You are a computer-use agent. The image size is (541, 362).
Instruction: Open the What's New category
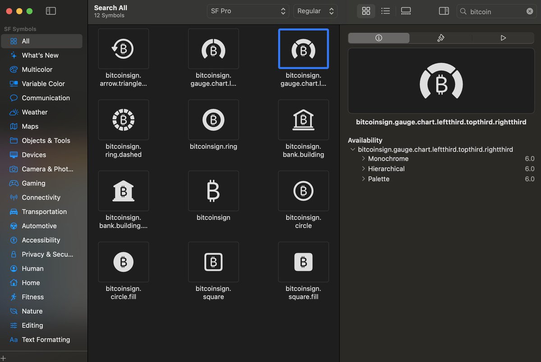(x=42, y=55)
